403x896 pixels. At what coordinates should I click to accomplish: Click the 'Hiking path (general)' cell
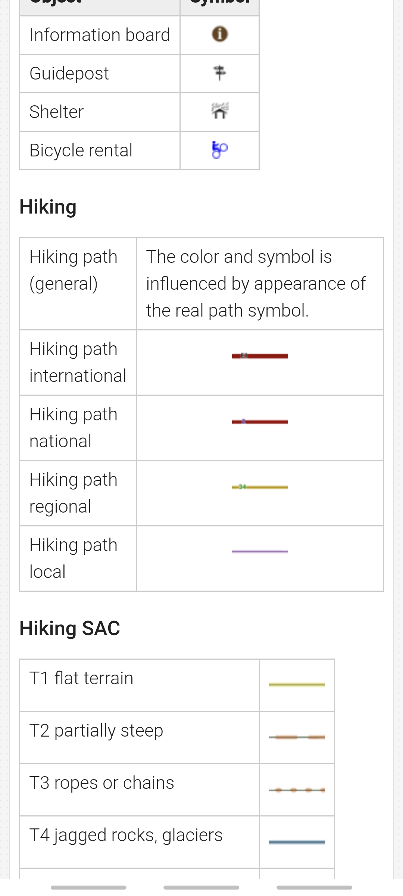(74, 270)
